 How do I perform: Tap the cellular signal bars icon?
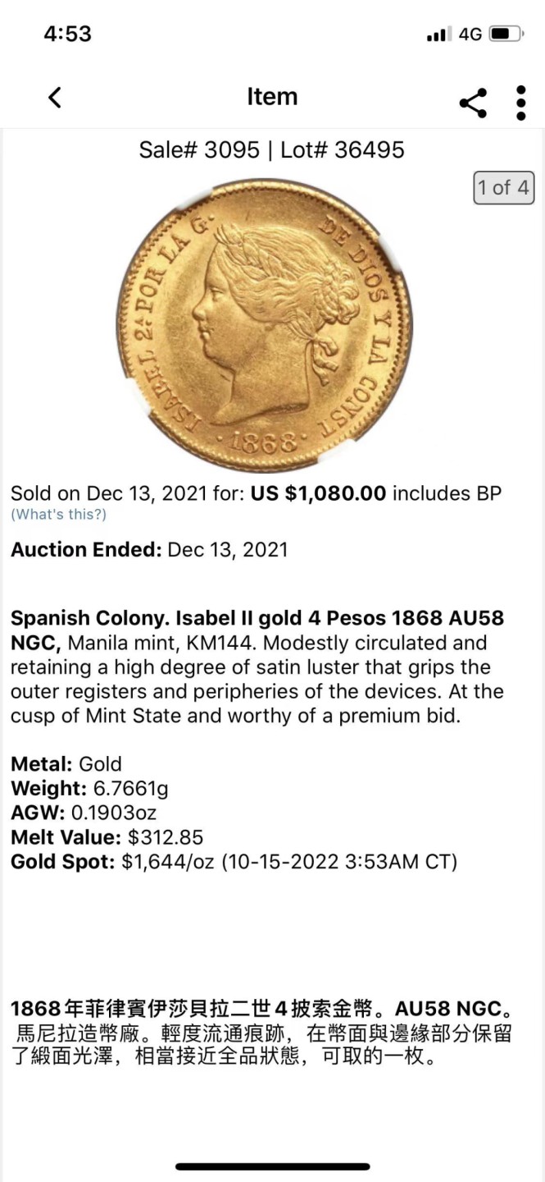[439, 34]
